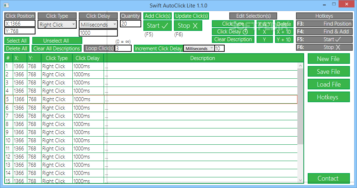Screen dimensions: 357x188
Task: Click Increment Click Delay button
Action: [159, 49]
